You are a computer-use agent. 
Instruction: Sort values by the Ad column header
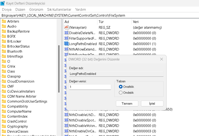[67, 22]
